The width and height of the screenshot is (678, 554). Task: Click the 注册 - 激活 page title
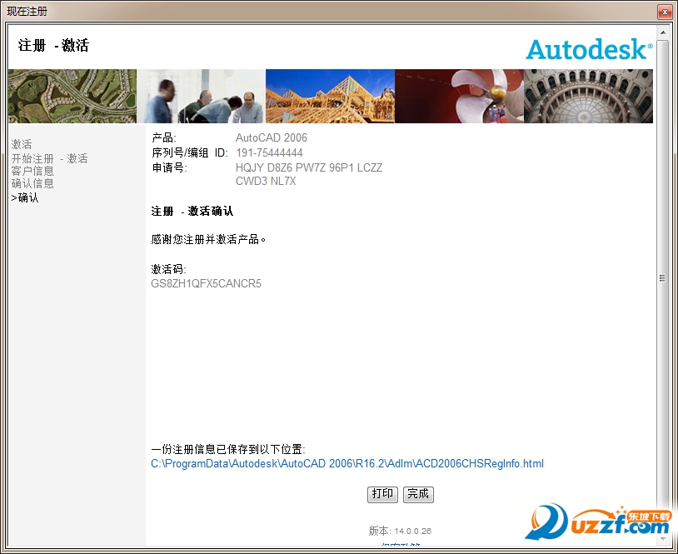pos(53,45)
